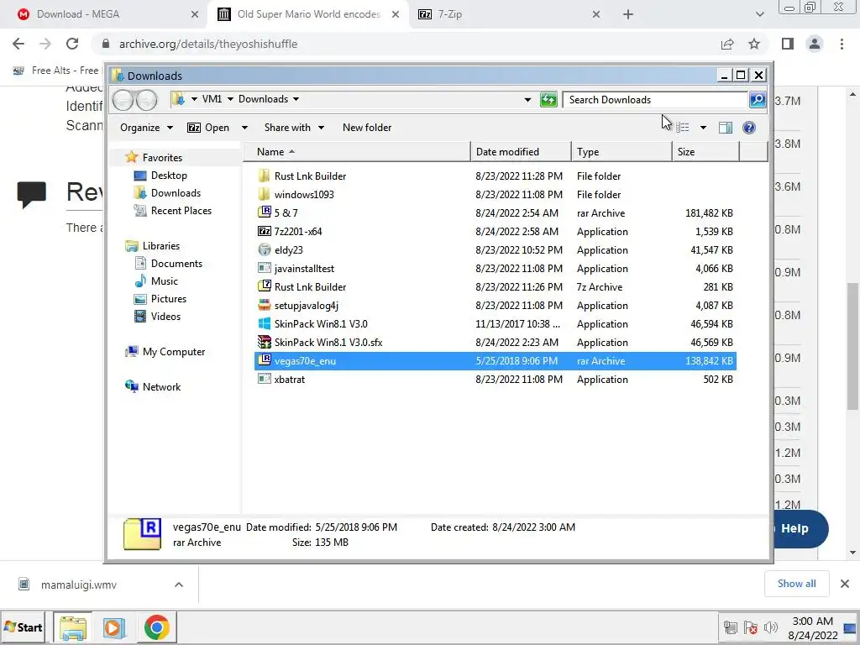This screenshot has height=645, width=860.
Task: Expand the VM1 breadcrumb dropdown arrow
Action: pos(230,99)
